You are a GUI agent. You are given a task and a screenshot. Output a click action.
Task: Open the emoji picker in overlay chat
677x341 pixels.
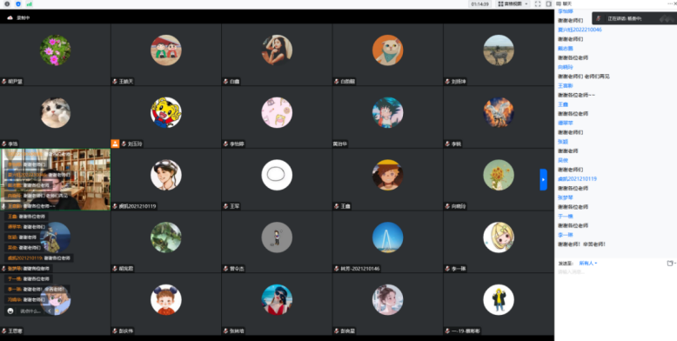pyautogui.click(x=10, y=311)
